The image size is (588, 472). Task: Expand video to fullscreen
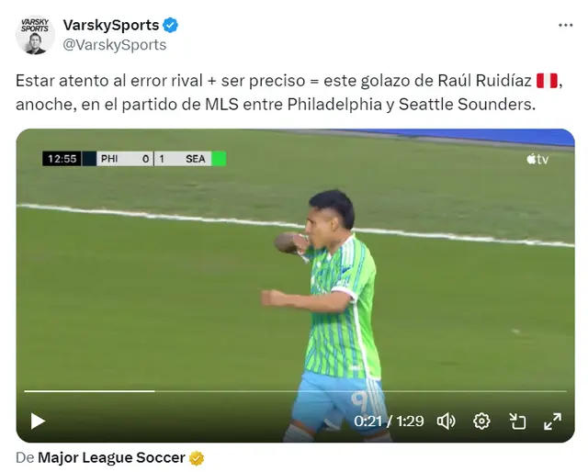[553, 421]
